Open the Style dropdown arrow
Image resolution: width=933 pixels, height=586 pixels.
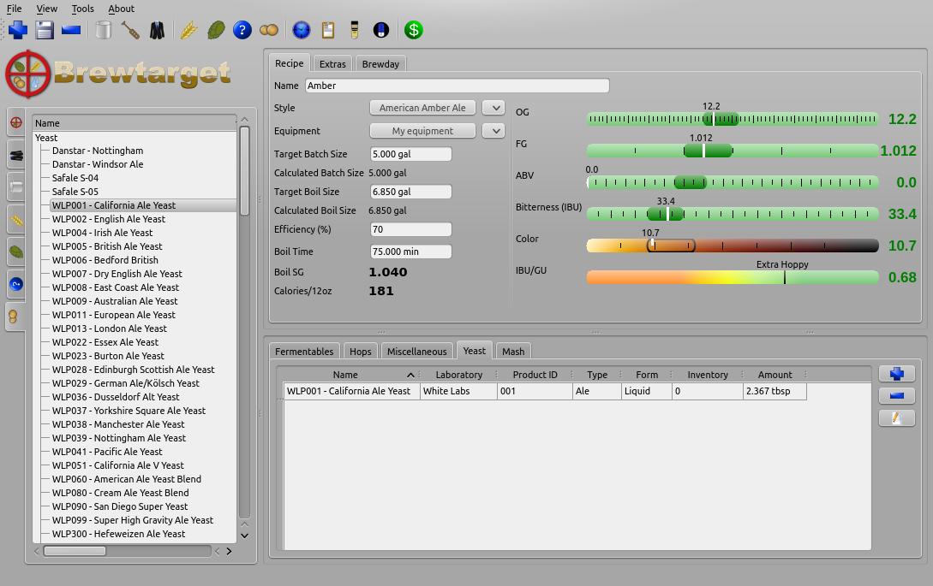coord(493,108)
